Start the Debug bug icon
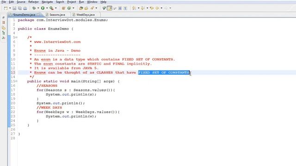 34,8
